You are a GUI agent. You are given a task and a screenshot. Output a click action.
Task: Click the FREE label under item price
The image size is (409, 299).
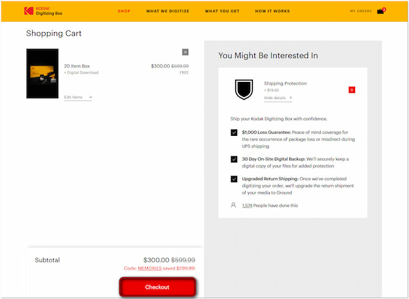click(184, 72)
